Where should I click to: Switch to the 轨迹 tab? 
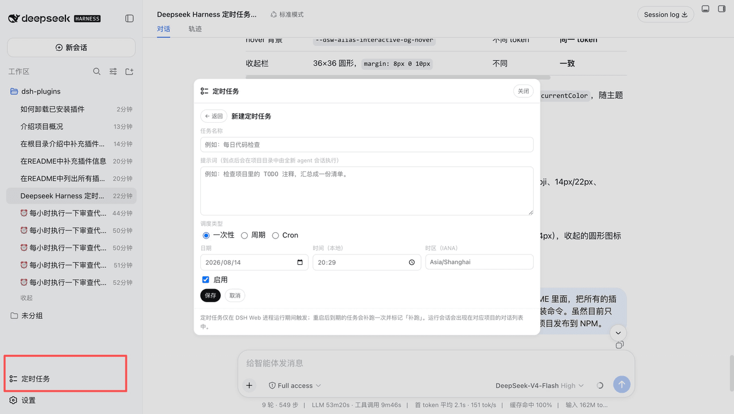point(195,29)
